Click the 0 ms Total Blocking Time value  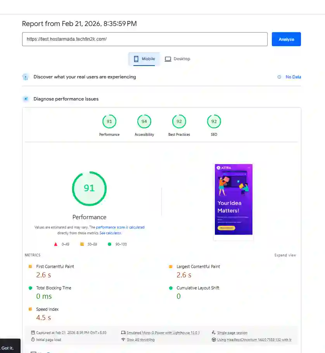[44, 296]
